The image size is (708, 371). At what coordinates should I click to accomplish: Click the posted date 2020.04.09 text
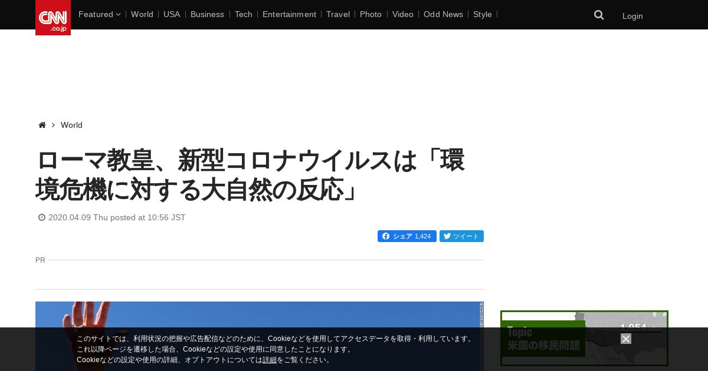tap(117, 217)
